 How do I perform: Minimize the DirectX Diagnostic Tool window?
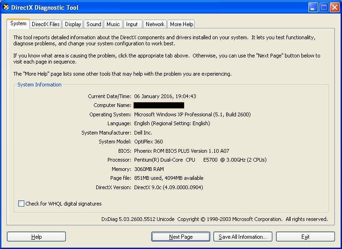pyautogui.click(x=313, y=7)
